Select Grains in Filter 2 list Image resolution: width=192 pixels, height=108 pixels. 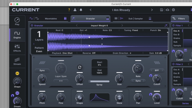click(177, 77)
